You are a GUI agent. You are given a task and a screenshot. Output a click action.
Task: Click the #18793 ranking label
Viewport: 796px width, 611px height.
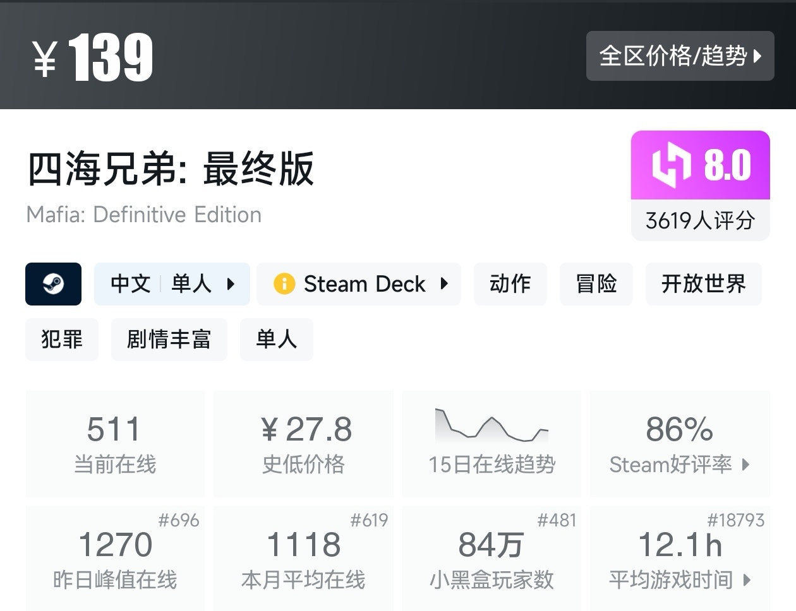[736, 521]
